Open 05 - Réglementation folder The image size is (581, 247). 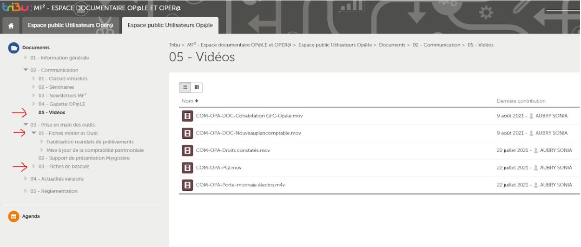54,191
